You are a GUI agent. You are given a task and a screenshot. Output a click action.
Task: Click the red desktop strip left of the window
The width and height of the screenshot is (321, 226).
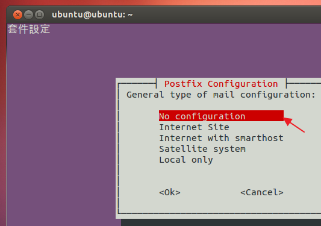(3, 123)
